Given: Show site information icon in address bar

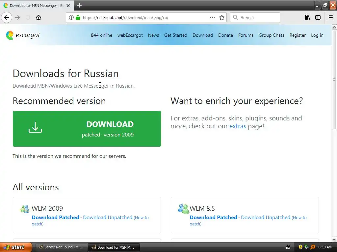Looking at the screenshot, I should point(71,17).
